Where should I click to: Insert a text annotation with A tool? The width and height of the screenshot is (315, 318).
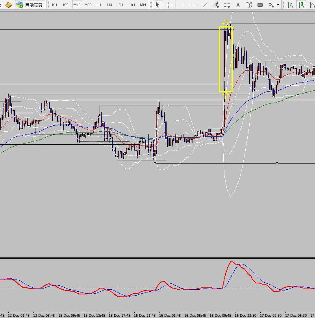point(238,5)
